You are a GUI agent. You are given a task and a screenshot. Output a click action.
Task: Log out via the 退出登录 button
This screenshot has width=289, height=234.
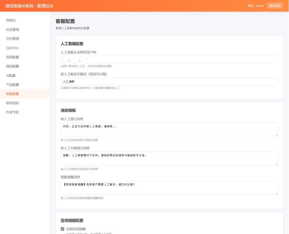pos(275,5)
